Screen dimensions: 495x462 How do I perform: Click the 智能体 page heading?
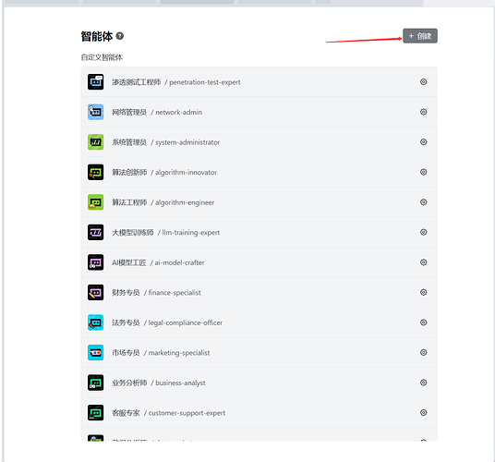[x=97, y=36]
